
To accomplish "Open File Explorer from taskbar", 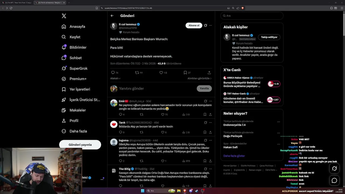I will (x=179, y=191).
